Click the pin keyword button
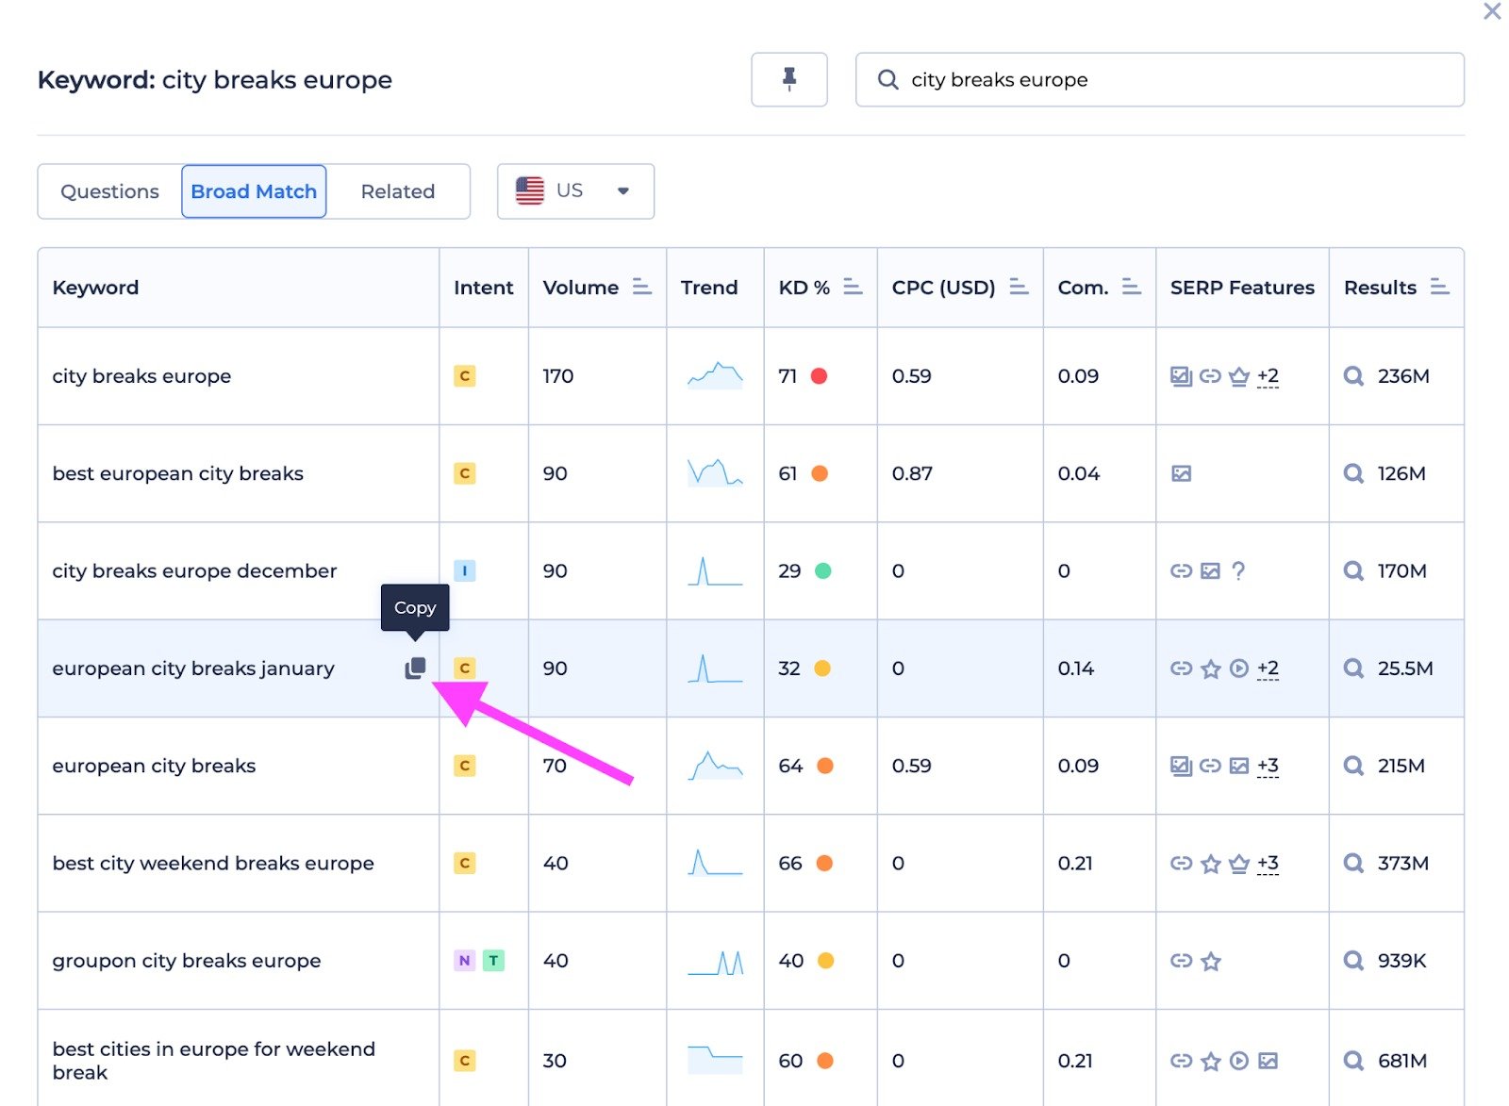This screenshot has width=1509, height=1106. pos(788,79)
